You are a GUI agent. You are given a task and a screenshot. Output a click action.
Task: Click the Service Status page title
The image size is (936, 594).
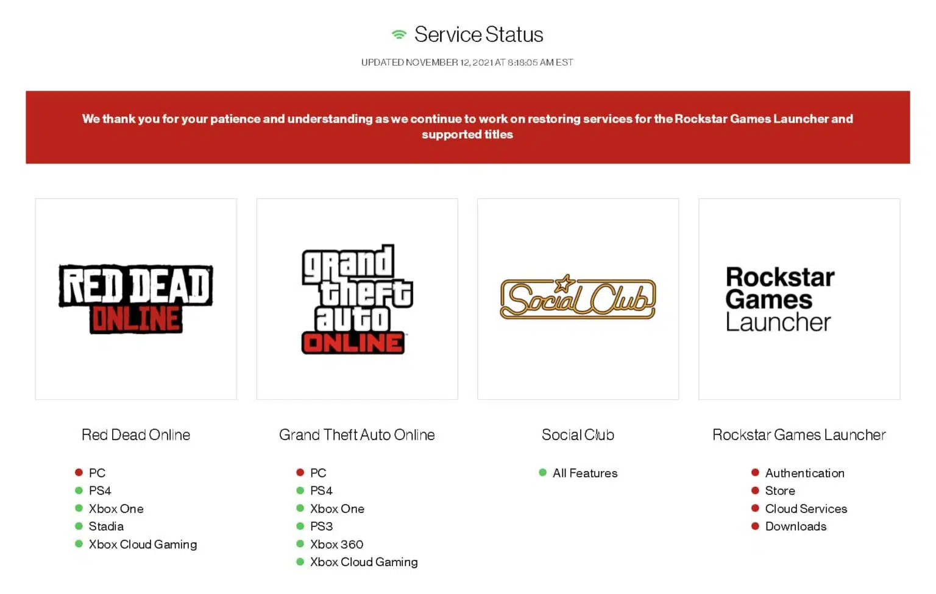pos(478,35)
